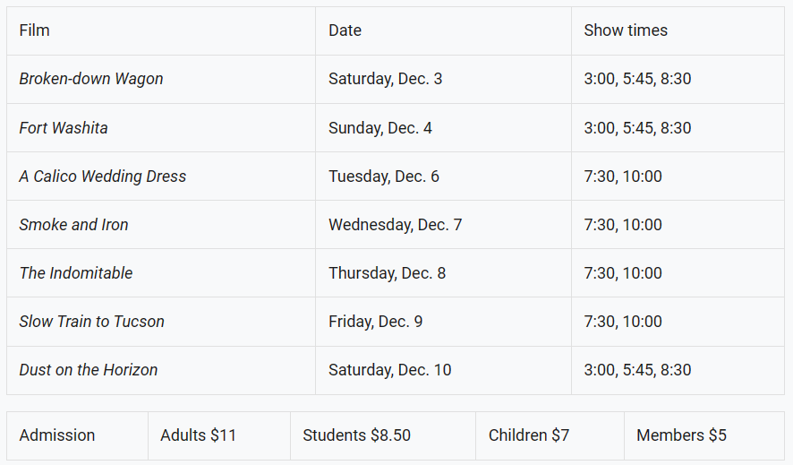Click the Film column header
793x465 pixels.
(35, 30)
